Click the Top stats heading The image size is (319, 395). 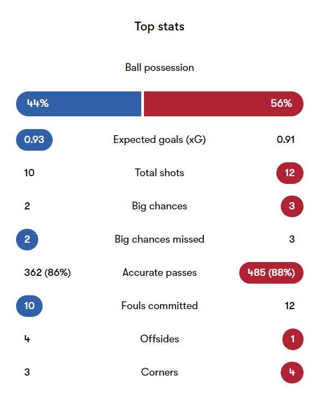coord(159,27)
